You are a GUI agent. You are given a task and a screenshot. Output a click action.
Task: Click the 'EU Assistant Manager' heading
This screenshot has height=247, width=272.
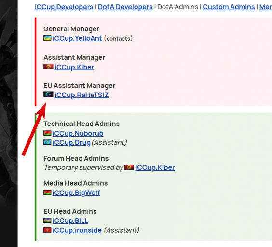pyautogui.click(x=79, y=86)
